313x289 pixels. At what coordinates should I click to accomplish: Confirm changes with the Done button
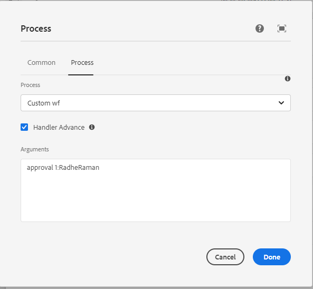coord(272,257)
